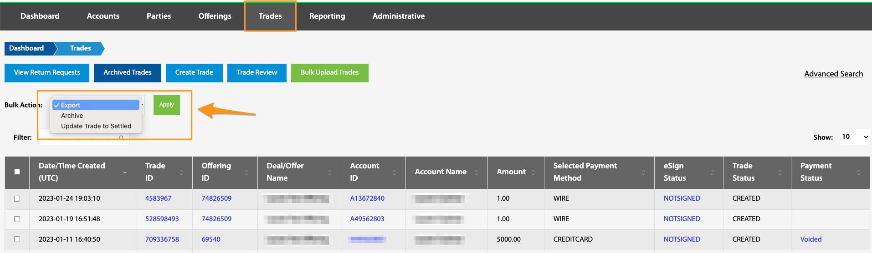Sort by Payment Status column arrows

[x=859, y=172]
